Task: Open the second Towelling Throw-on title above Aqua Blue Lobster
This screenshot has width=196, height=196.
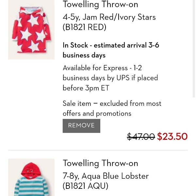Action: 100,163
